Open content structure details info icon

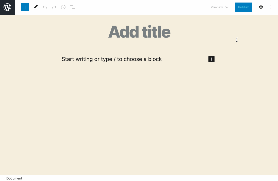click(63, 7)
